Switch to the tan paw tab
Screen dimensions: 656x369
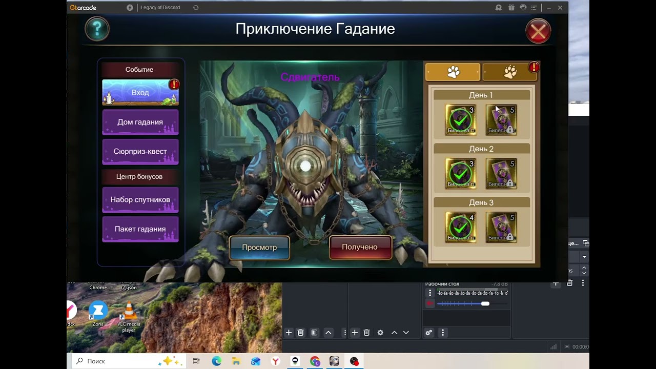coord(510,72)
